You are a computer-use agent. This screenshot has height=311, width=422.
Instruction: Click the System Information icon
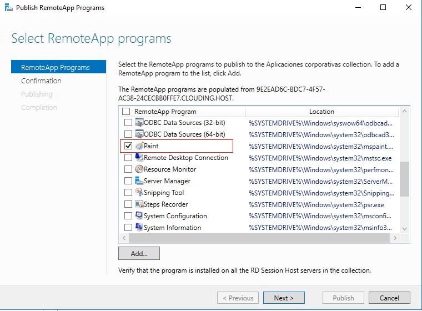pos(139,228)
